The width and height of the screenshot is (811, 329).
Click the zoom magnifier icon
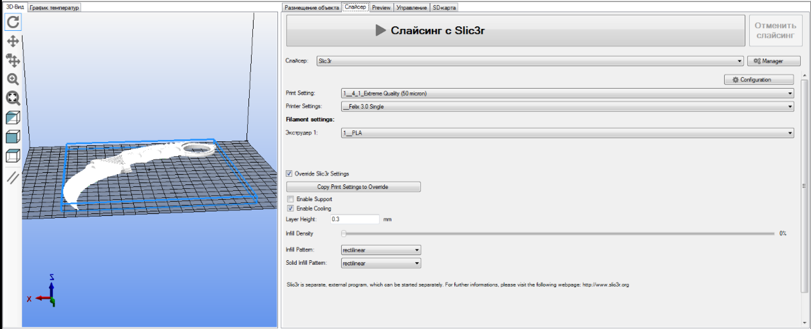tap(13, 79)
